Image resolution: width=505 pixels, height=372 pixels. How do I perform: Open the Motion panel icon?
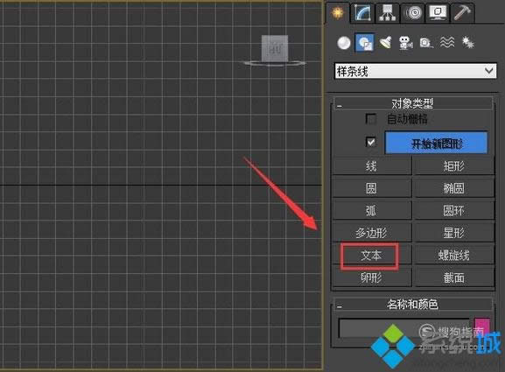click(x=413, y=13)
